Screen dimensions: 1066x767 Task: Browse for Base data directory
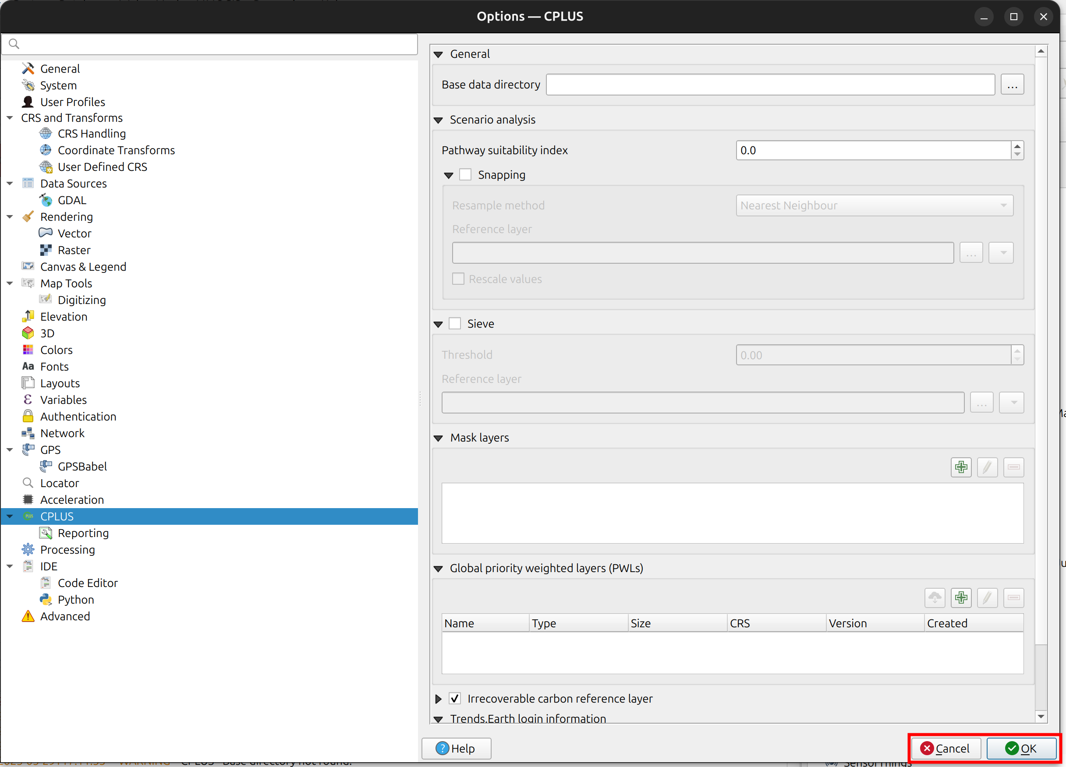1012,85
